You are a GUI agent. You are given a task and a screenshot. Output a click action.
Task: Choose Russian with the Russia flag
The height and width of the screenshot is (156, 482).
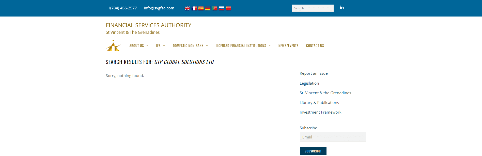pyautogui.click(x=222, y=8)
